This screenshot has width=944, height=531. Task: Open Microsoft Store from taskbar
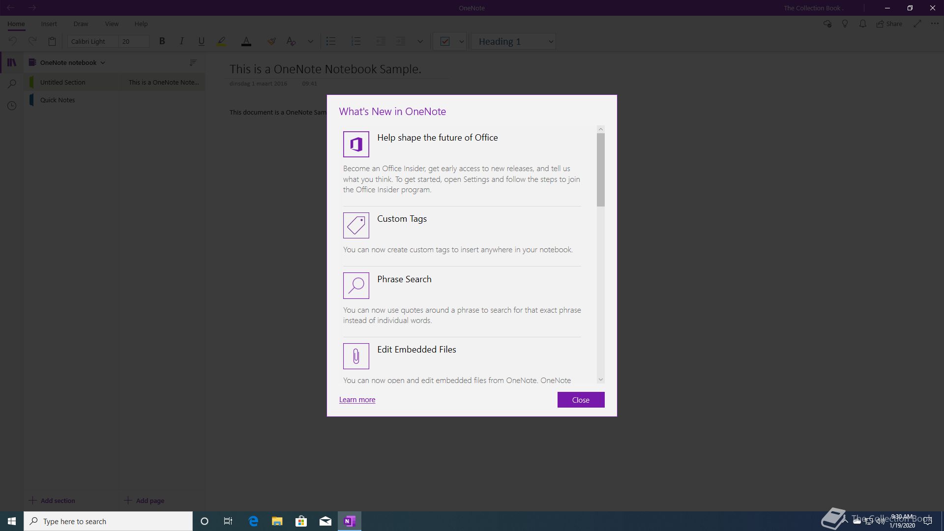(x=301, y=521)
